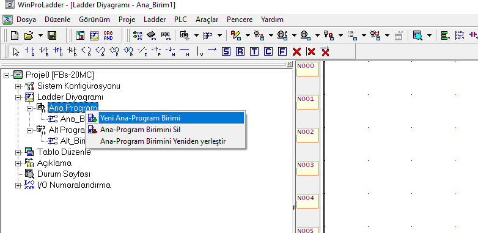This screenshot has height=233, width=478.
Task: Open the PLC menu
Action: 181,20
